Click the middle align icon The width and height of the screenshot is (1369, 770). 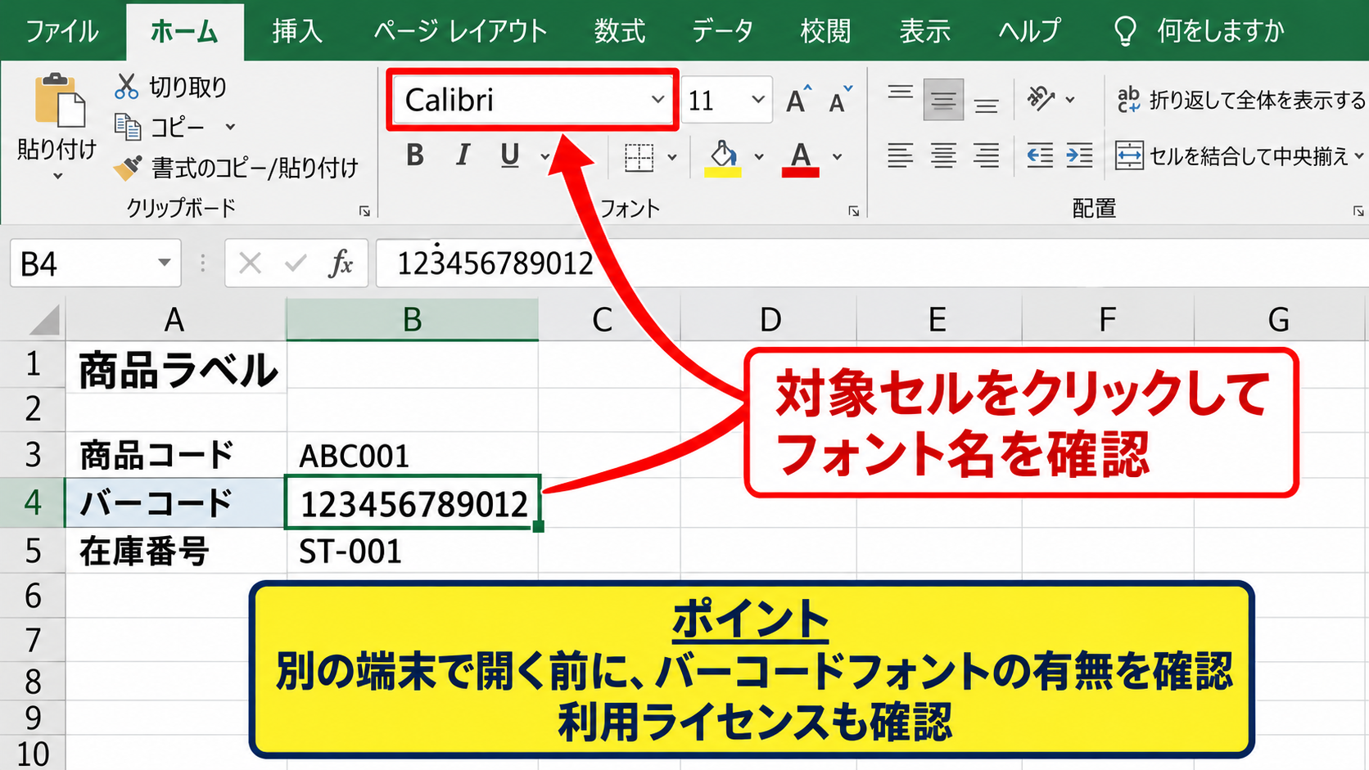tap(943, 100)
